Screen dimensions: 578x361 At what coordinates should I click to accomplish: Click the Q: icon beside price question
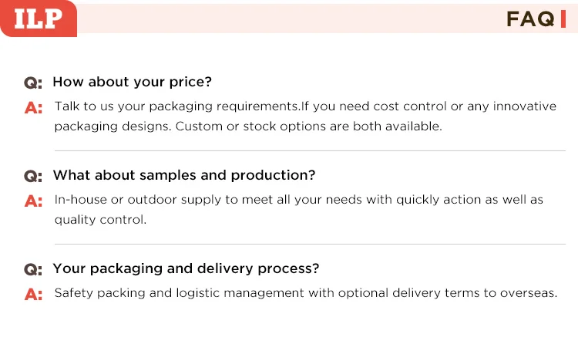coord(33,83)
